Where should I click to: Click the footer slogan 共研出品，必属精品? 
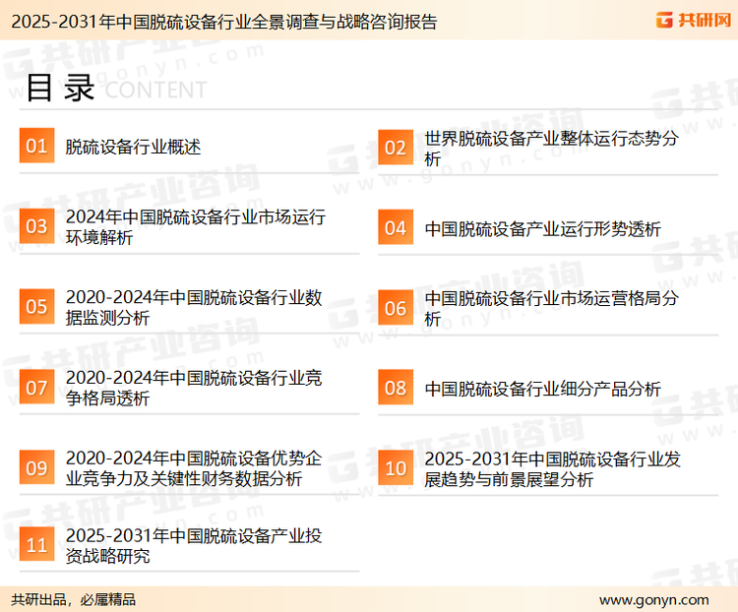(x=74, y=600)
